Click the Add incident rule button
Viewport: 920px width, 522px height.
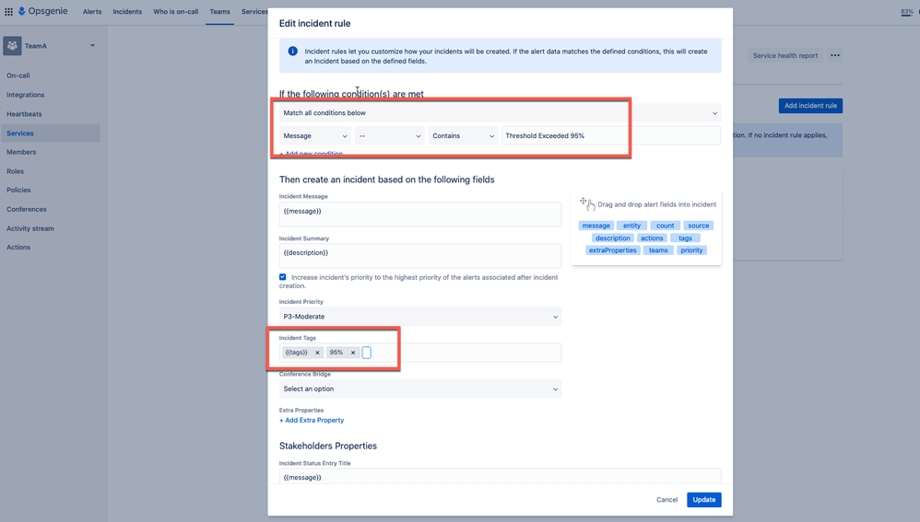810,106
